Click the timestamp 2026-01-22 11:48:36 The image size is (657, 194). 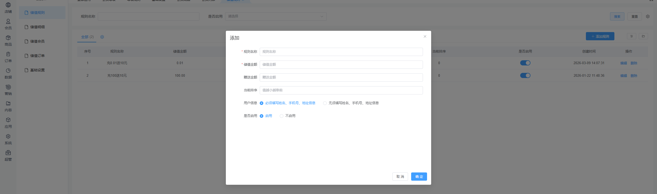[589, 76]
